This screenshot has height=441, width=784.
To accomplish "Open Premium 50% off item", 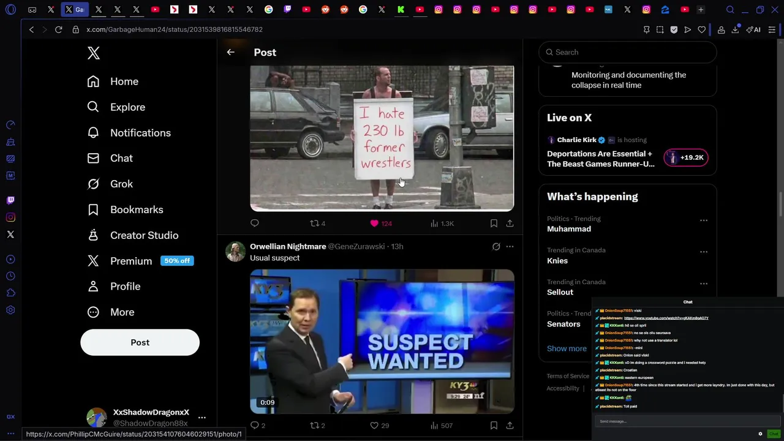I will point(140,261).
